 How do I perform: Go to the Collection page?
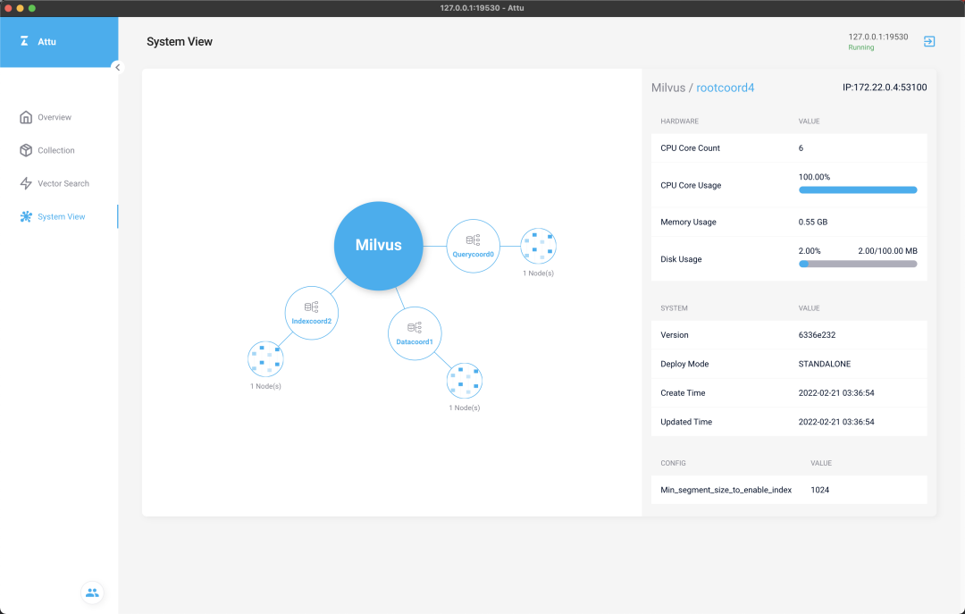(56, 150)
